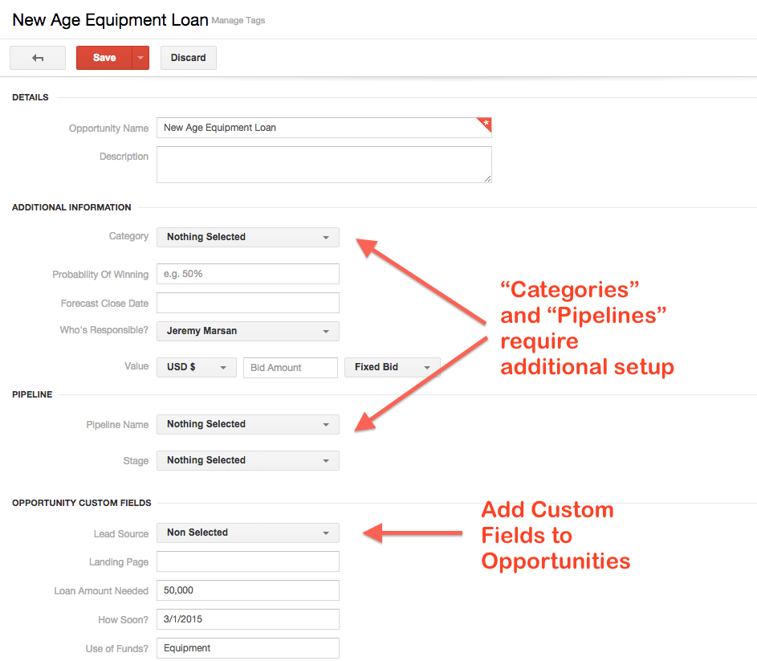
Task: Expand the Fixed Bid dropdown
Action: pyautogui.click(x=393, y=367)
